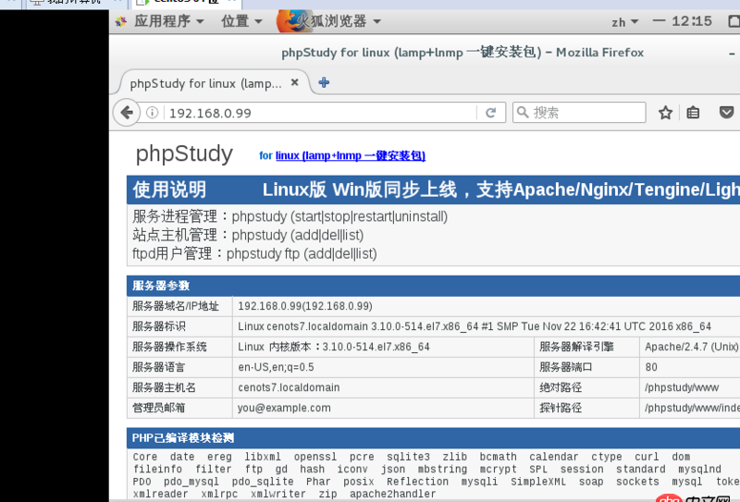
Task: Click the 探针路径 label cell
Action: tap(586, 408)
